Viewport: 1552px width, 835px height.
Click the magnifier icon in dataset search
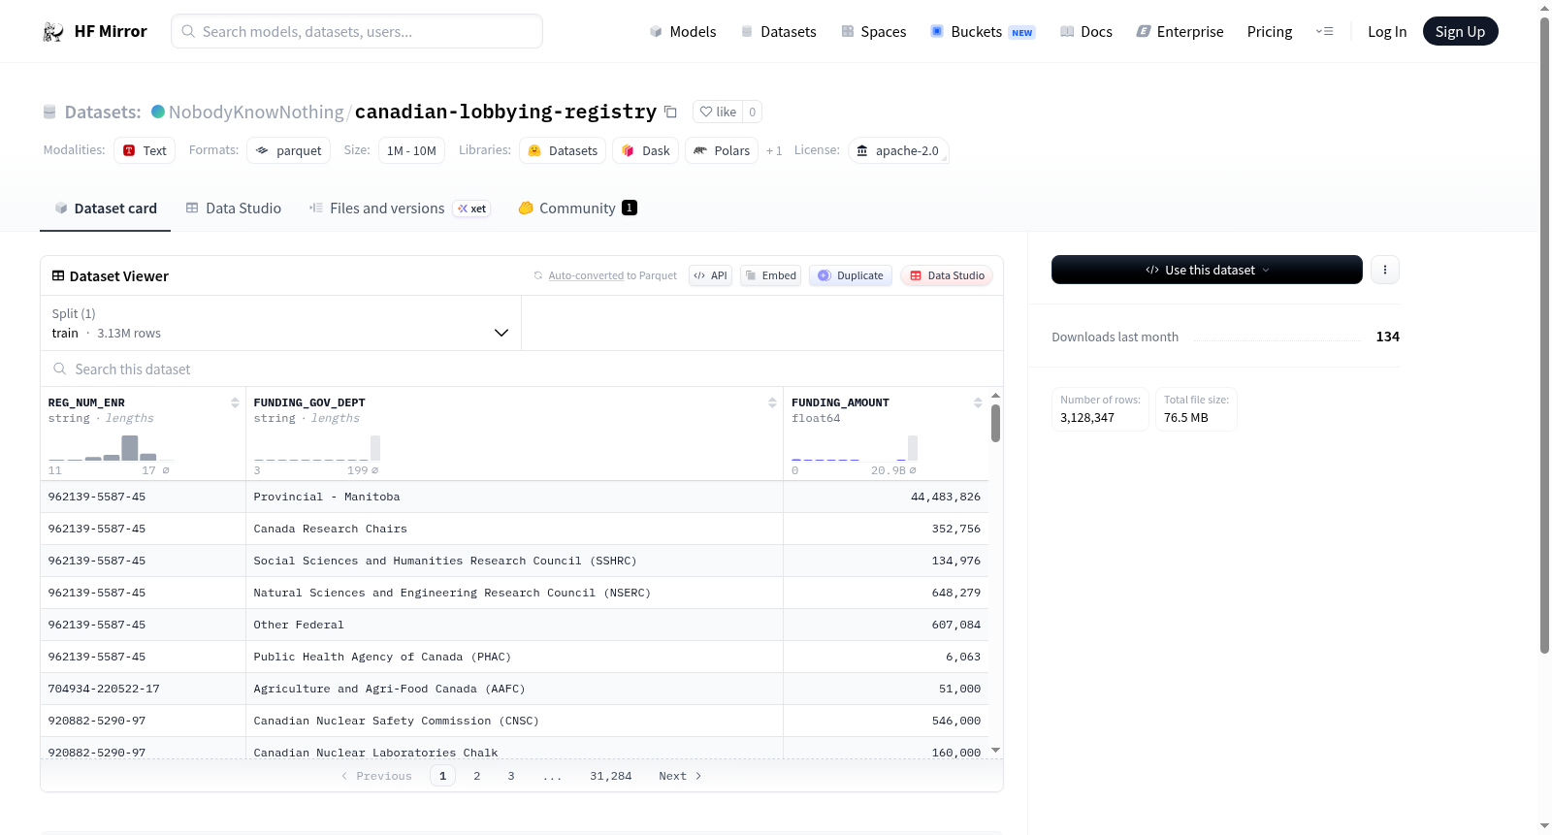pos(60,369)
